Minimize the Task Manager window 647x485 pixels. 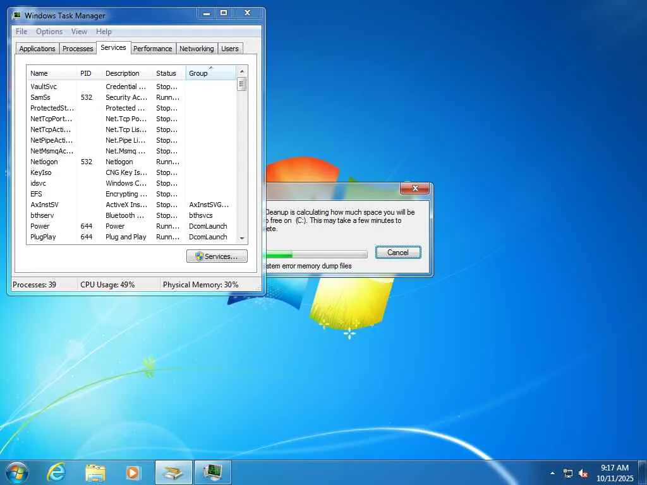(x=207, y=13)
